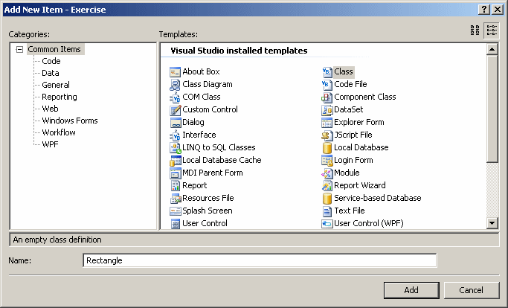Image resolution: width=508 pixels, height=308 pixels.
Task: Select the About Box template icon
Action: tap(175, 71)
